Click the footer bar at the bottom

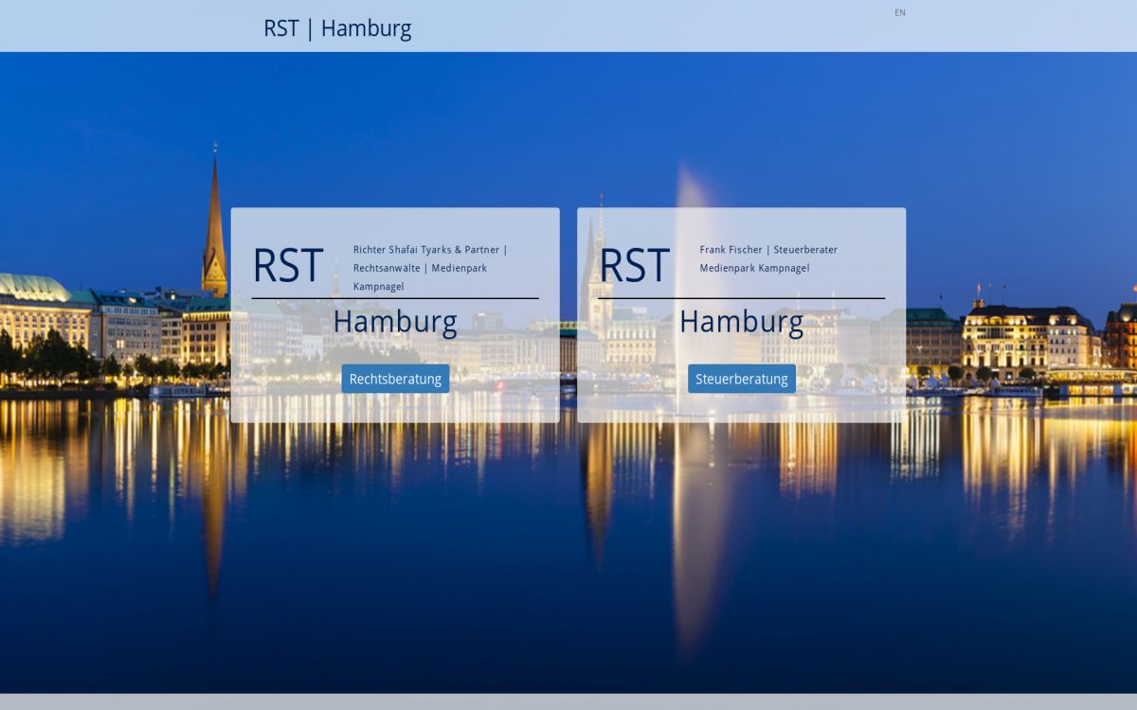(568, 704)
